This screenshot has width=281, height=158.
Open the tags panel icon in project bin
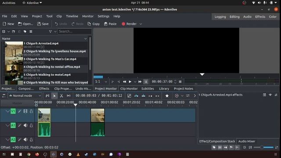pyautogui.click(x=25, y=32)
